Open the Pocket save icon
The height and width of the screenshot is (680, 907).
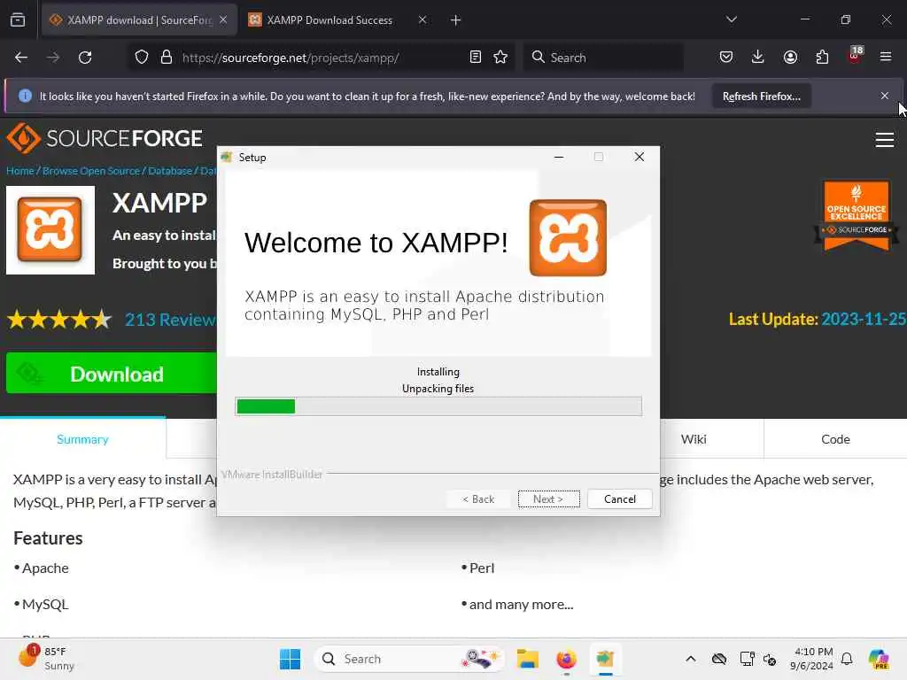726,58
